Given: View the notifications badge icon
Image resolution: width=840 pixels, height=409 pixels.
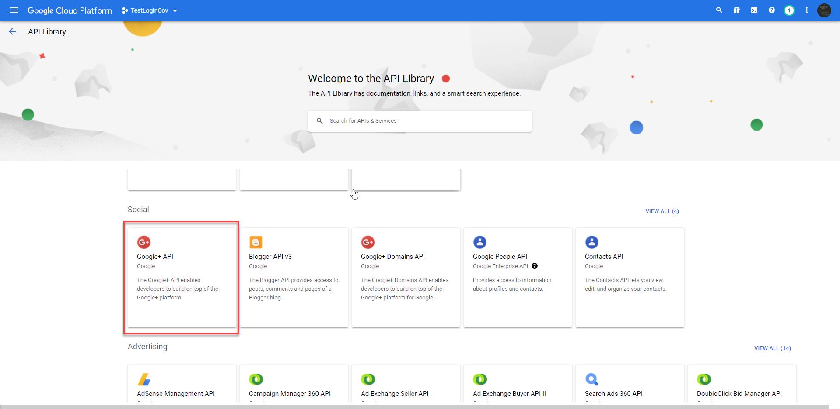Looking at the screenshot, I should [x=789, y=10].
